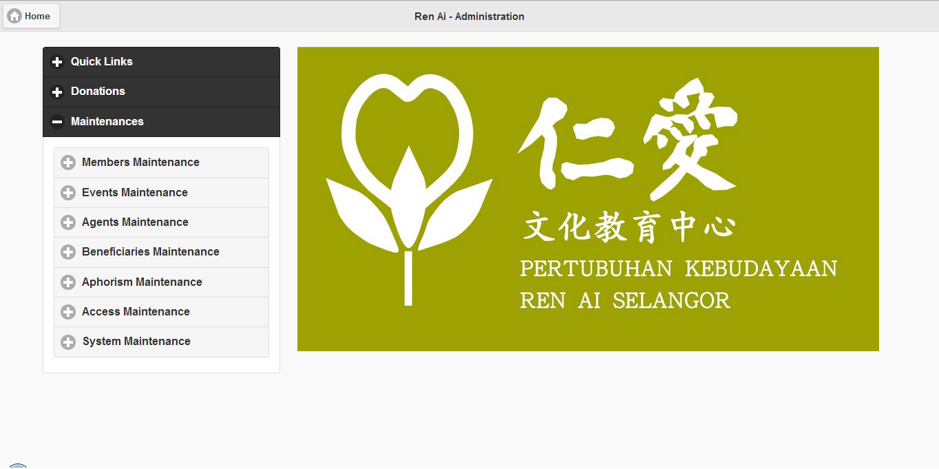Image resolution: width=939 pixels, height=469 pixels.
Task: Click the plus icon beside Quick Links
Action: pos(57,62)
